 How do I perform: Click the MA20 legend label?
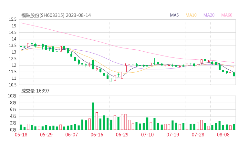tap(209, 15)
